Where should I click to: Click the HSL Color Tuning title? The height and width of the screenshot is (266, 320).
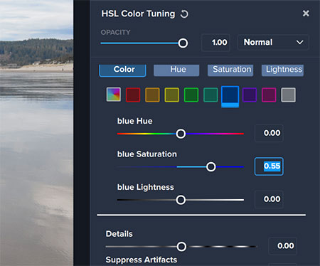click(138, 14)
